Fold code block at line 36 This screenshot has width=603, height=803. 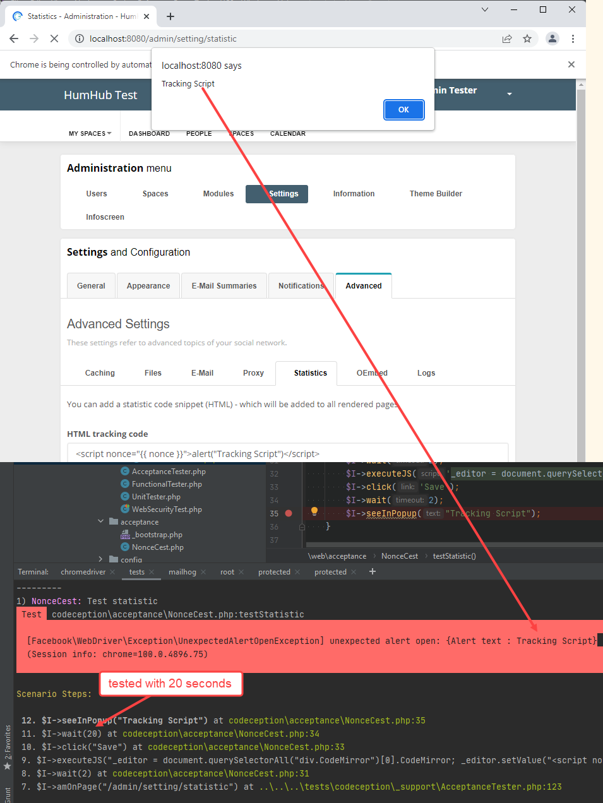pos(302,526)
